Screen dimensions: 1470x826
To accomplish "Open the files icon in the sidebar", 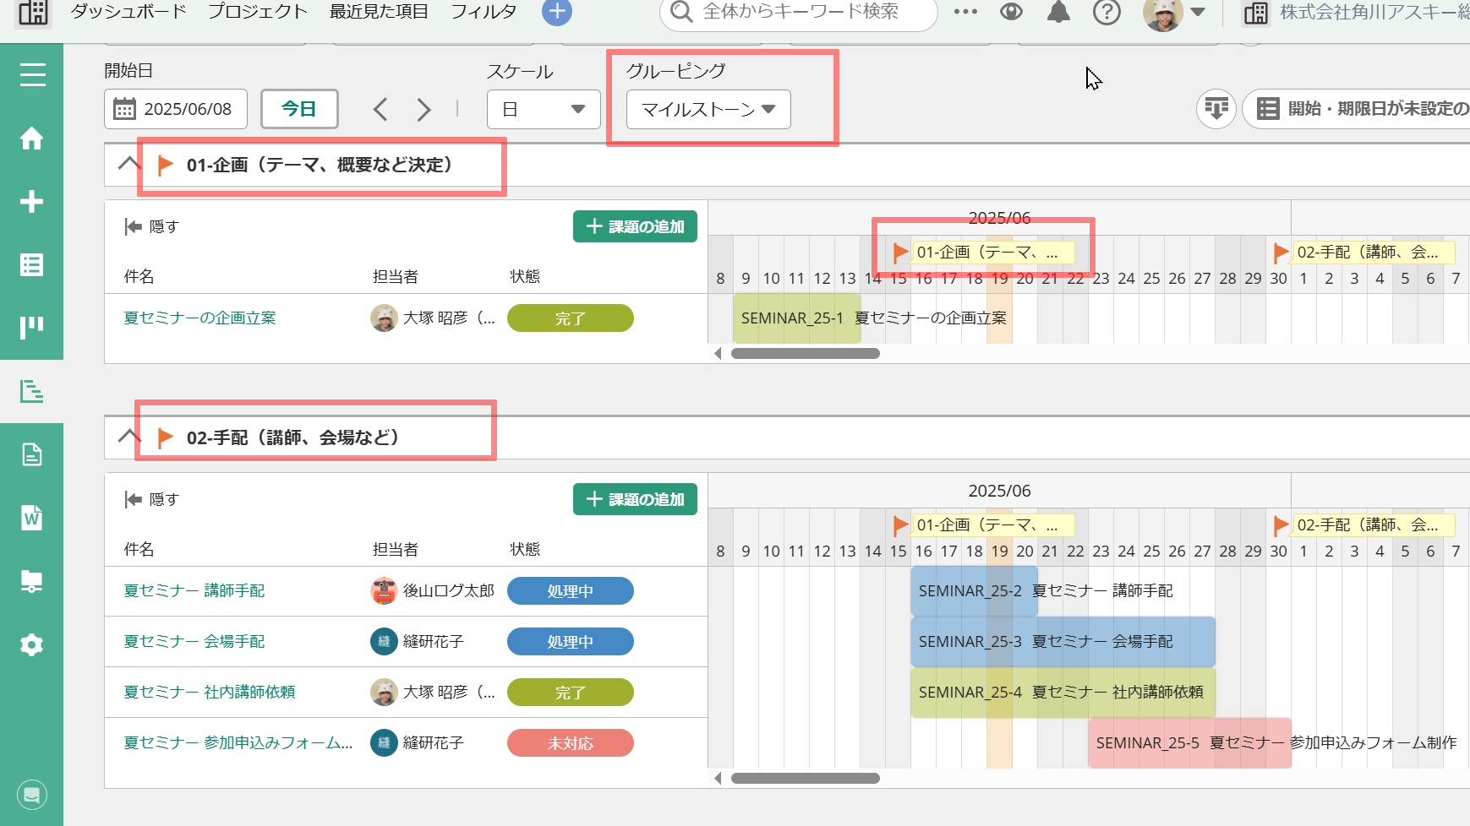I will click(x=32, y=581).
